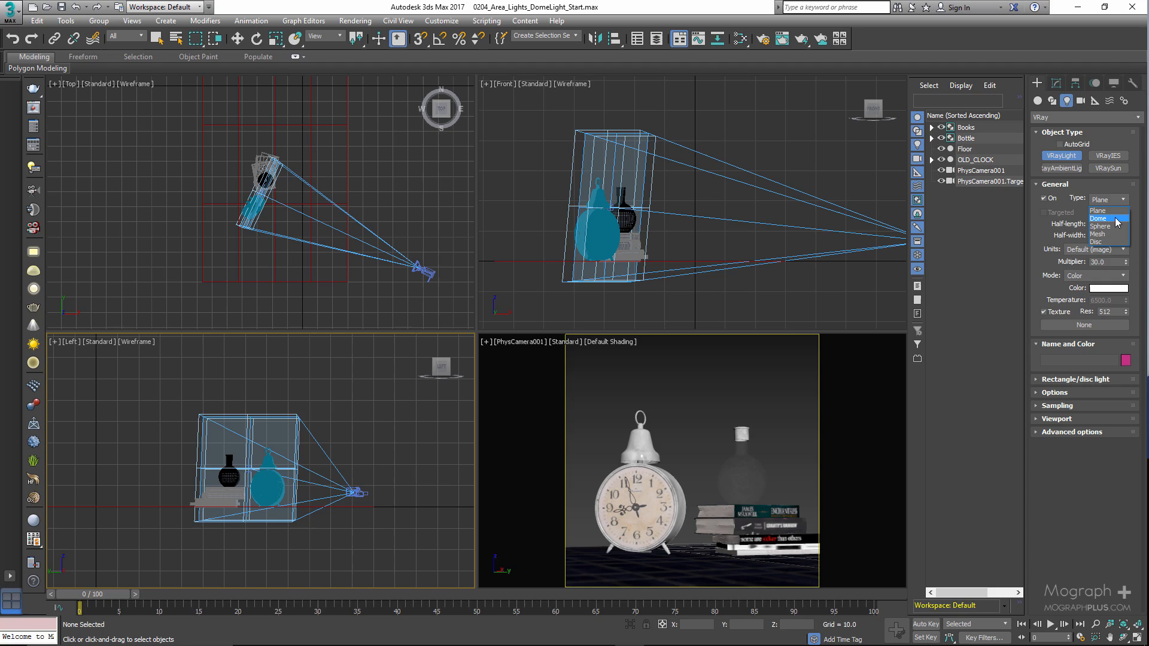The image size is (1149, 646).
Task: Open the white light Color swatch
Action: click(1108, 288)
